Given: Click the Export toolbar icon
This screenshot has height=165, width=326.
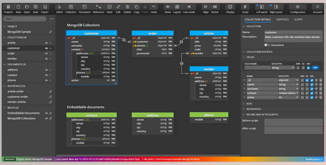Looking at the screenshot, I should 45,9.
